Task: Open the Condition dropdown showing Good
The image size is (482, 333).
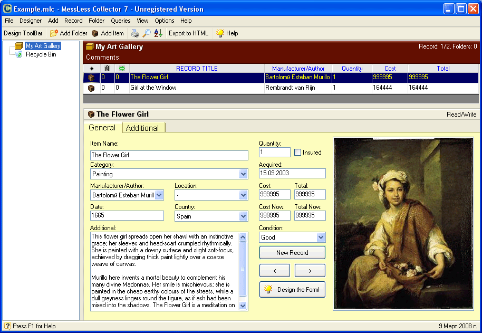Action: (321, 237)
